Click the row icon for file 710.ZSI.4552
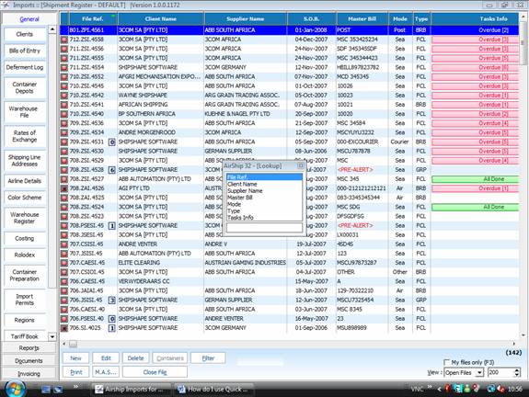 64,77
